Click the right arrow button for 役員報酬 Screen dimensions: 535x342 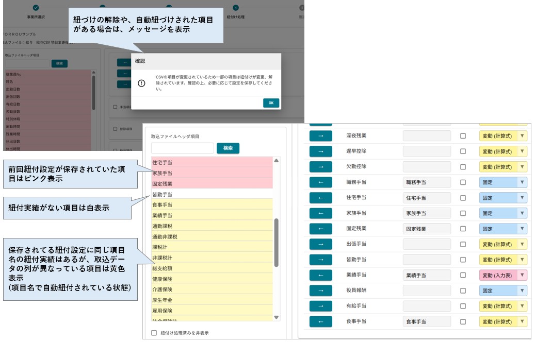320,290
